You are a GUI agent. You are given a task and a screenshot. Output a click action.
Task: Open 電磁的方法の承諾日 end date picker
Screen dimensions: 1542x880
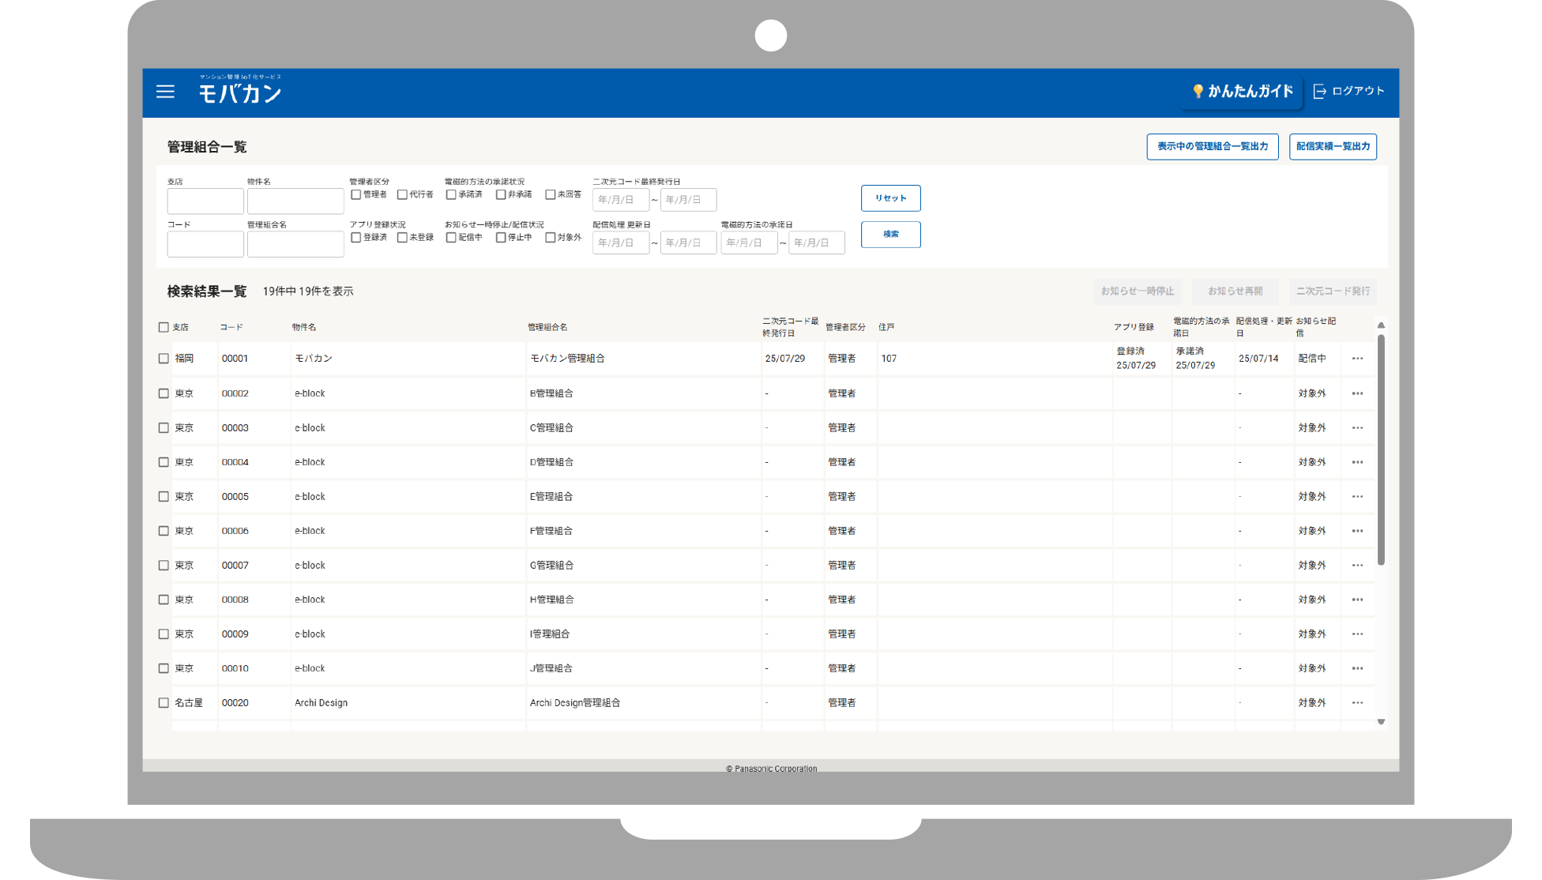pos(816,243)
